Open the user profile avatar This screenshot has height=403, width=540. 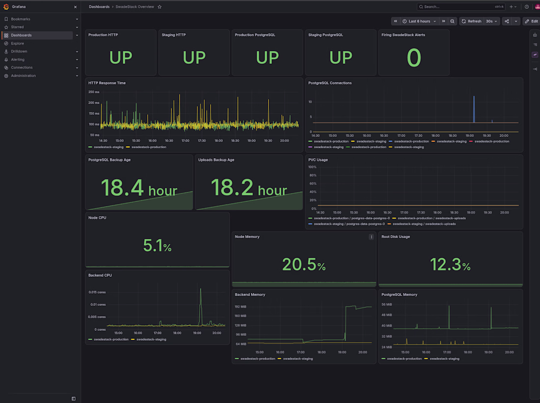coord(537,7)
